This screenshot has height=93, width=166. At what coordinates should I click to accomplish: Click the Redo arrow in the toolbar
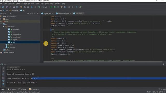[10, 7]
